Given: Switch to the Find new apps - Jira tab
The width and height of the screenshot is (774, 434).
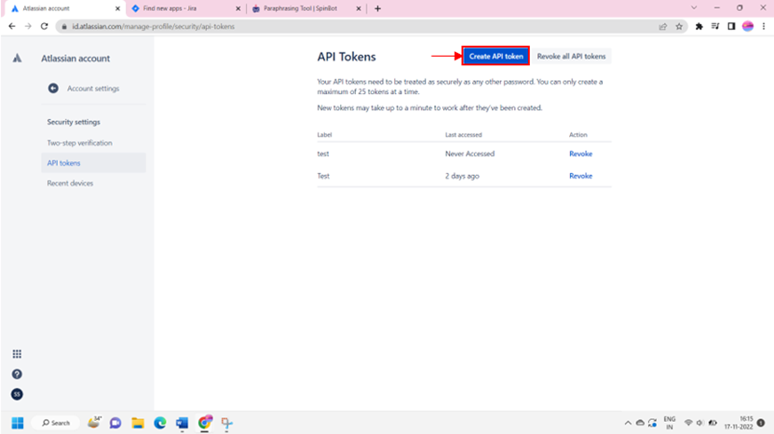Looking at the screenshot, I should pyautogui.click(x=185, y=9).
